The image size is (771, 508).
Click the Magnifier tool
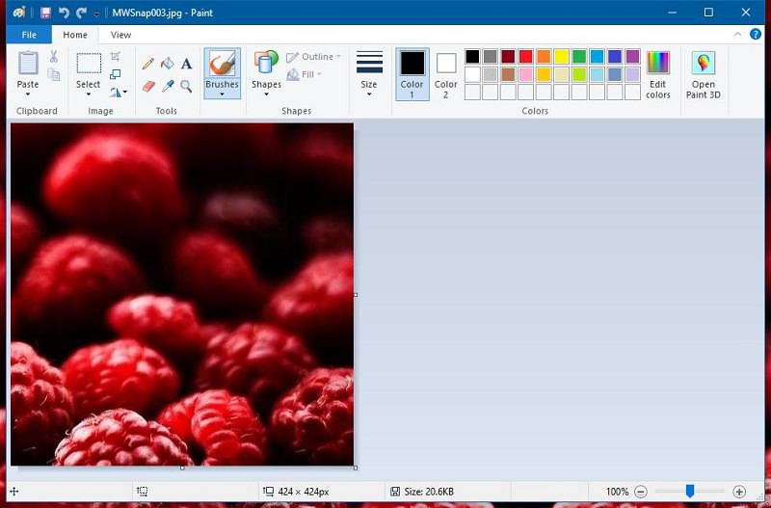tap(186, 86)
